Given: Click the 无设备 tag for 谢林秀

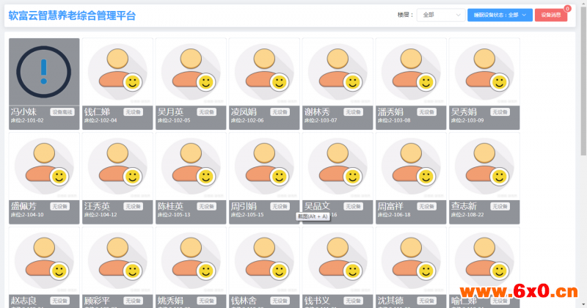Looking at the screenshot, I should point(354,112).
